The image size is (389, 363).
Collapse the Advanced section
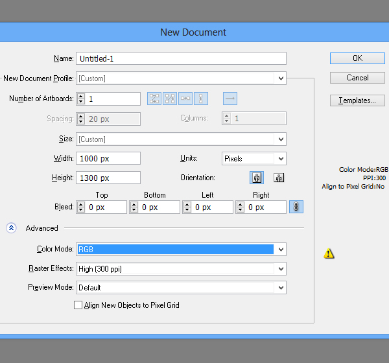tap(11, 228)
